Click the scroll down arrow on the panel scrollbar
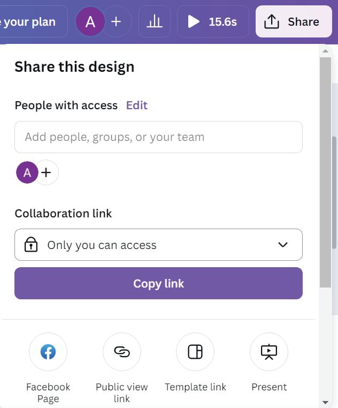The width and height of the screenshot is (338, 408). coord(325,402)
